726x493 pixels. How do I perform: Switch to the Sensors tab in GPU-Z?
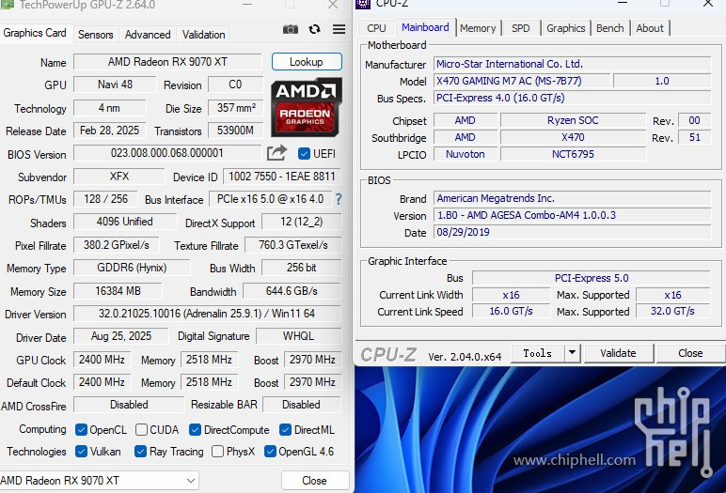96,35
